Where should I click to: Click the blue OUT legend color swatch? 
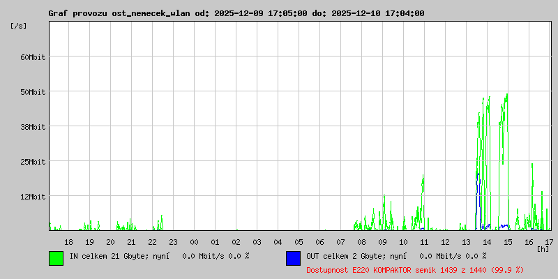293,258
